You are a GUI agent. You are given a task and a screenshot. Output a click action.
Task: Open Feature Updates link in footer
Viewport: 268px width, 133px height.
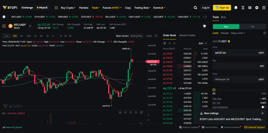click(189, 127)
